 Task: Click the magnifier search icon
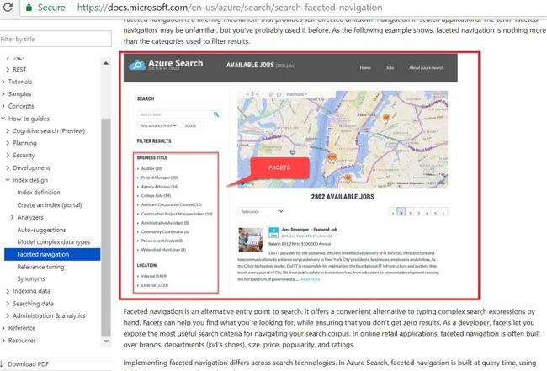pyautogui.click(x=216, y=114)
